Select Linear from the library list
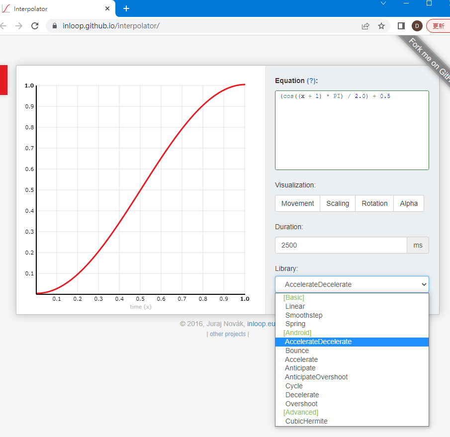Viewport: 450px width, 437px height. (352, 306)
